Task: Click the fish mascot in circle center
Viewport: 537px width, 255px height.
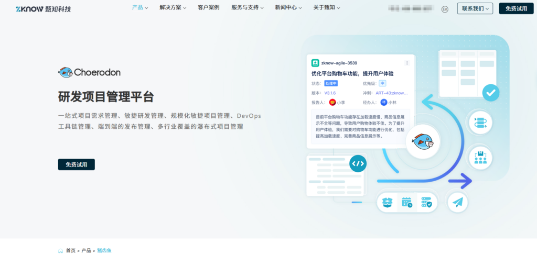Action: point(422,141)
